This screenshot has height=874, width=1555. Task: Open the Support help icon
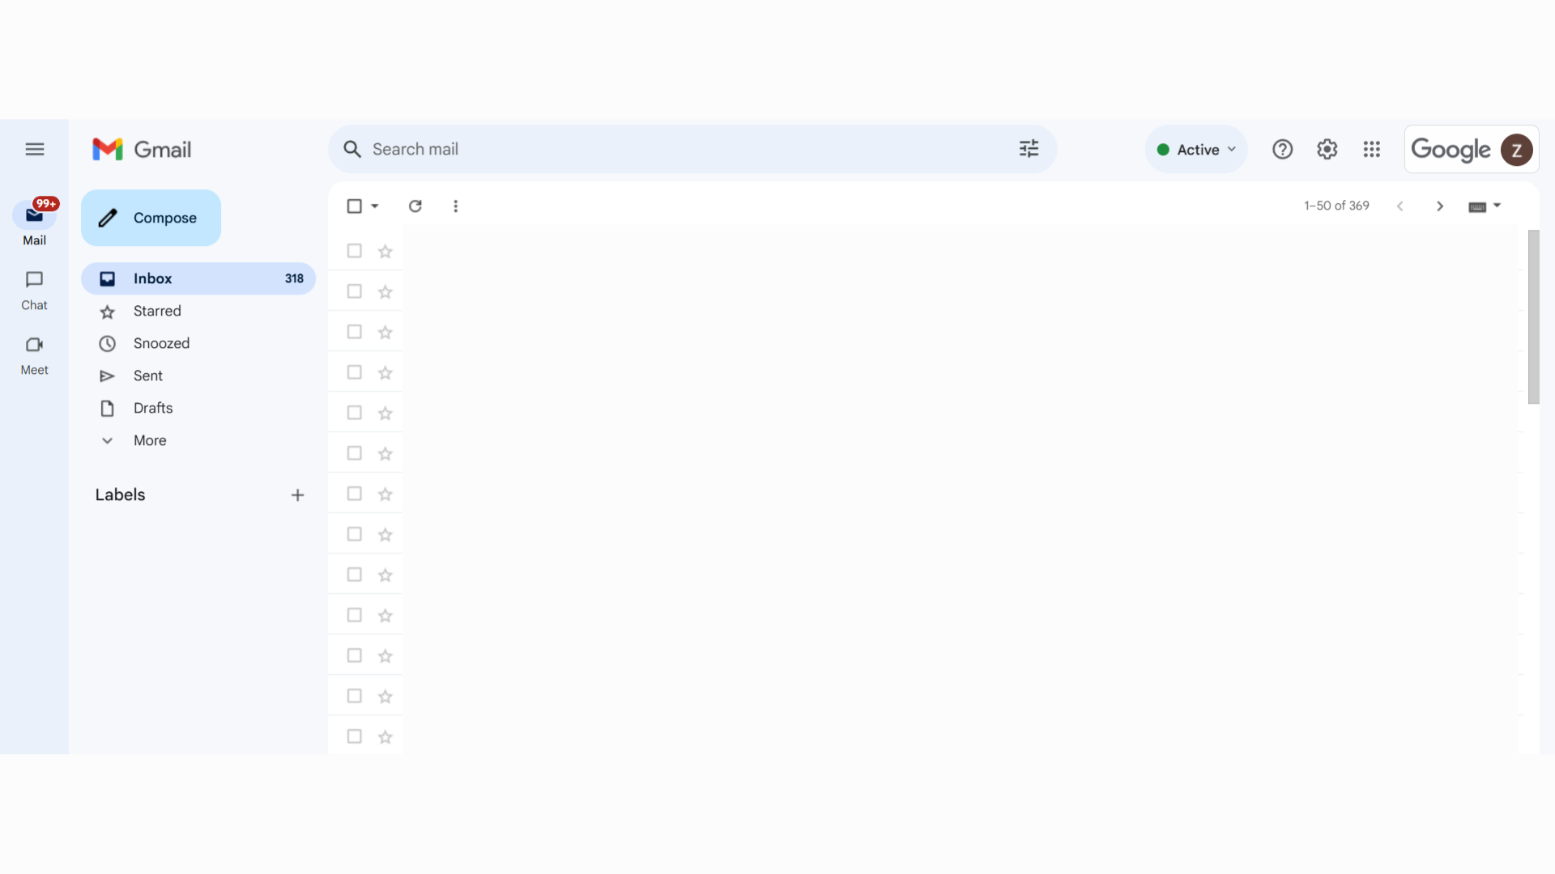(1282, 149)
